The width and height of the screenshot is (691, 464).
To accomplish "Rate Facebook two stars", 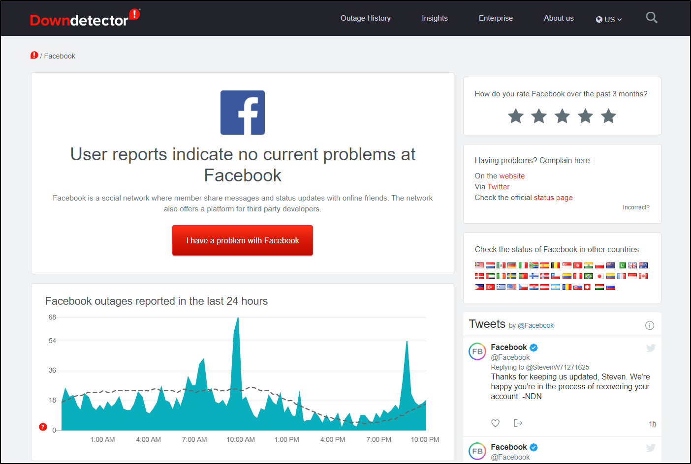I will (539, 116).
